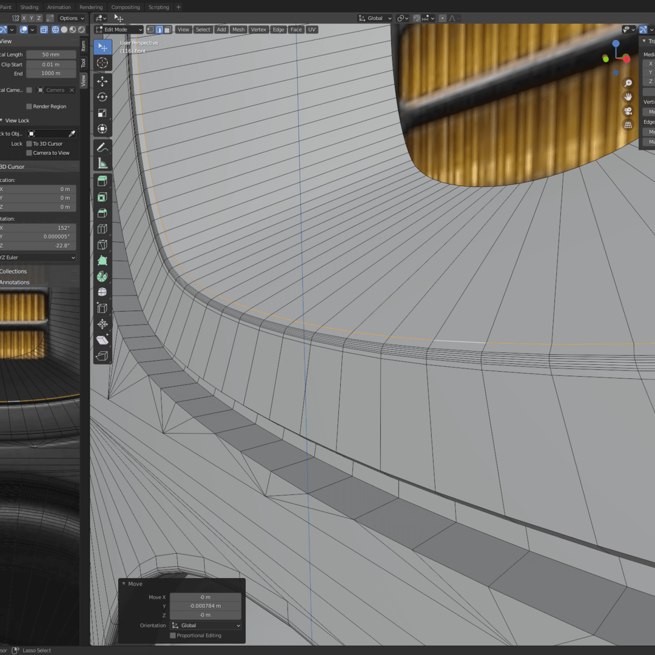Click the Options button

[x=72, y=18]
